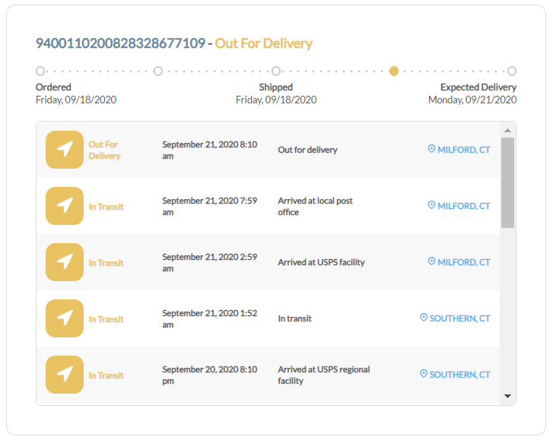Click the scroll down arrow in tracking list
Viewport: 553px width, 440px height.
(507, 397)
